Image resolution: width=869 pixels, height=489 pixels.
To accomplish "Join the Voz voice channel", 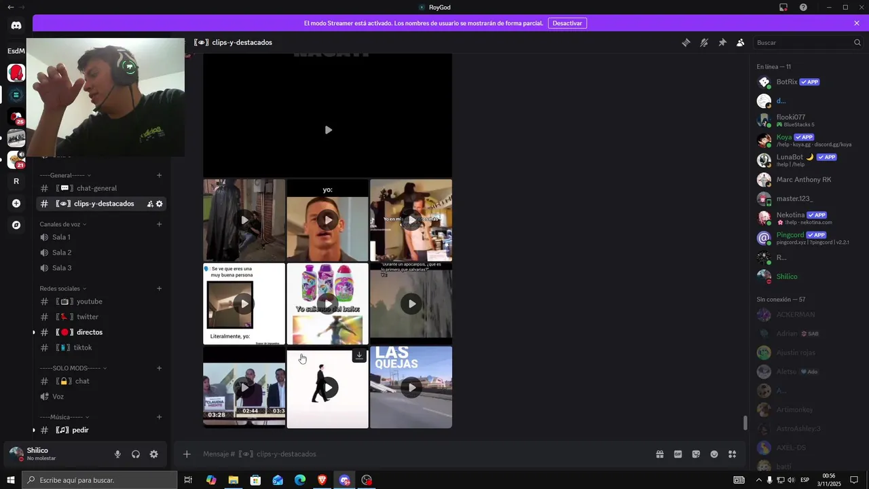I will 102,397.
